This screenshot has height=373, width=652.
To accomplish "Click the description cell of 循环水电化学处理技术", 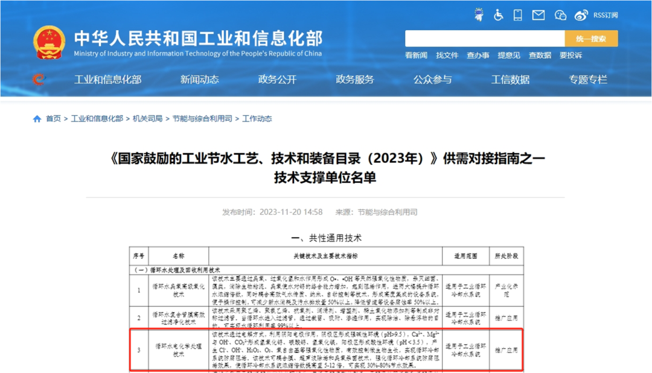I will click(x=325, y=349).
